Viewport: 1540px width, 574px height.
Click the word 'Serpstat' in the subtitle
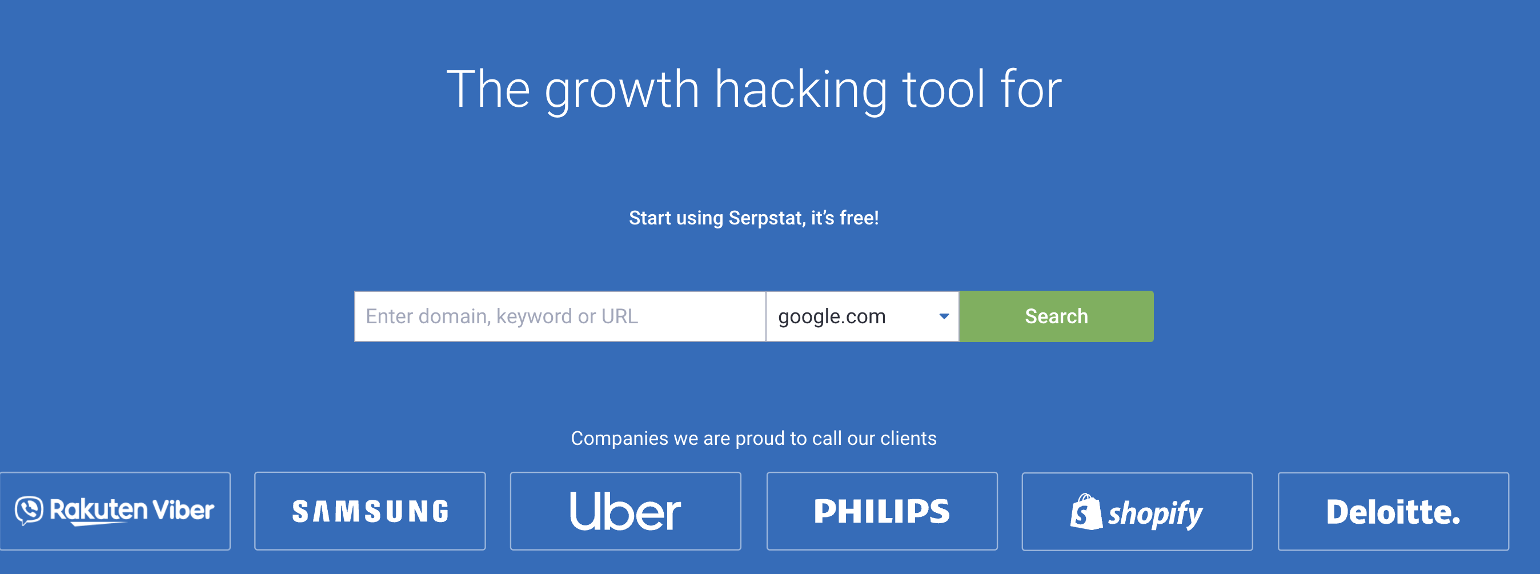(767, 218)
